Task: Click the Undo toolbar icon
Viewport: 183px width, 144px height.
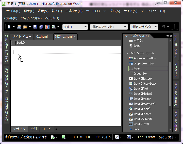Action: coord(163,27)
